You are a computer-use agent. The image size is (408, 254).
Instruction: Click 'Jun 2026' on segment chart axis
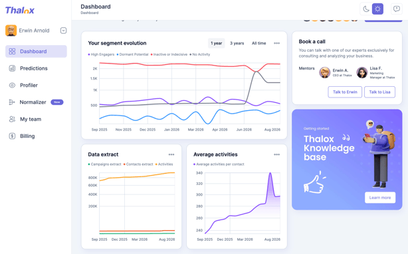click(x=244, y=129)
